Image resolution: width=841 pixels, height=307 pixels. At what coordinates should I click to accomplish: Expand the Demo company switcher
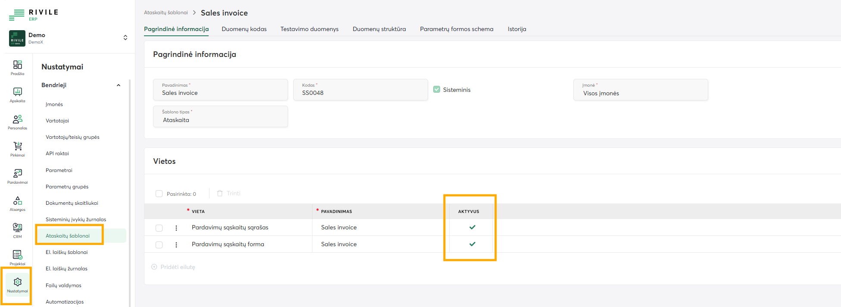[x=125, y=38]
